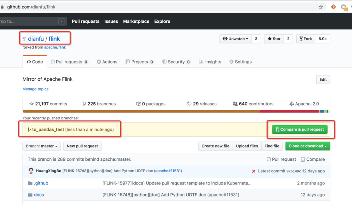Open the apache/flink forked-from link
Screen dimensions: 352x204
point(55,48)
